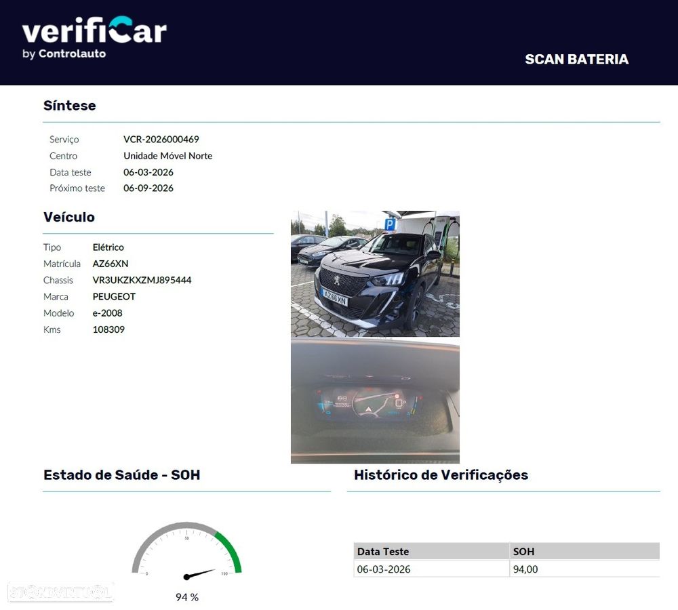Image resolution: width=678 pixels, height=610 pixels.
Task: Click the SCAN BATERIA header title
Action: 576,59
